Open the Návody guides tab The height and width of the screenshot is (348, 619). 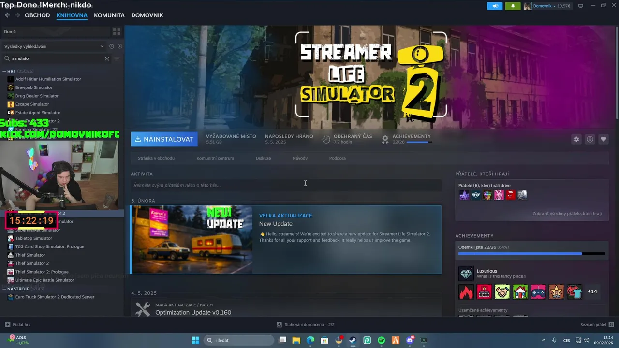tap(300, 158)
